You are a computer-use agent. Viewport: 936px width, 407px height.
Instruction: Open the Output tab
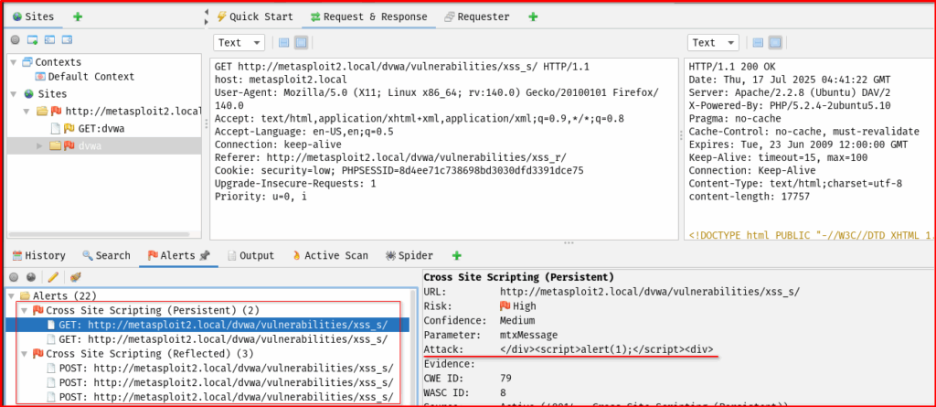pos(251,256)
